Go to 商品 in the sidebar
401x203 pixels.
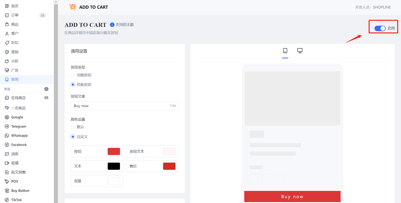(x=15, y=24)
